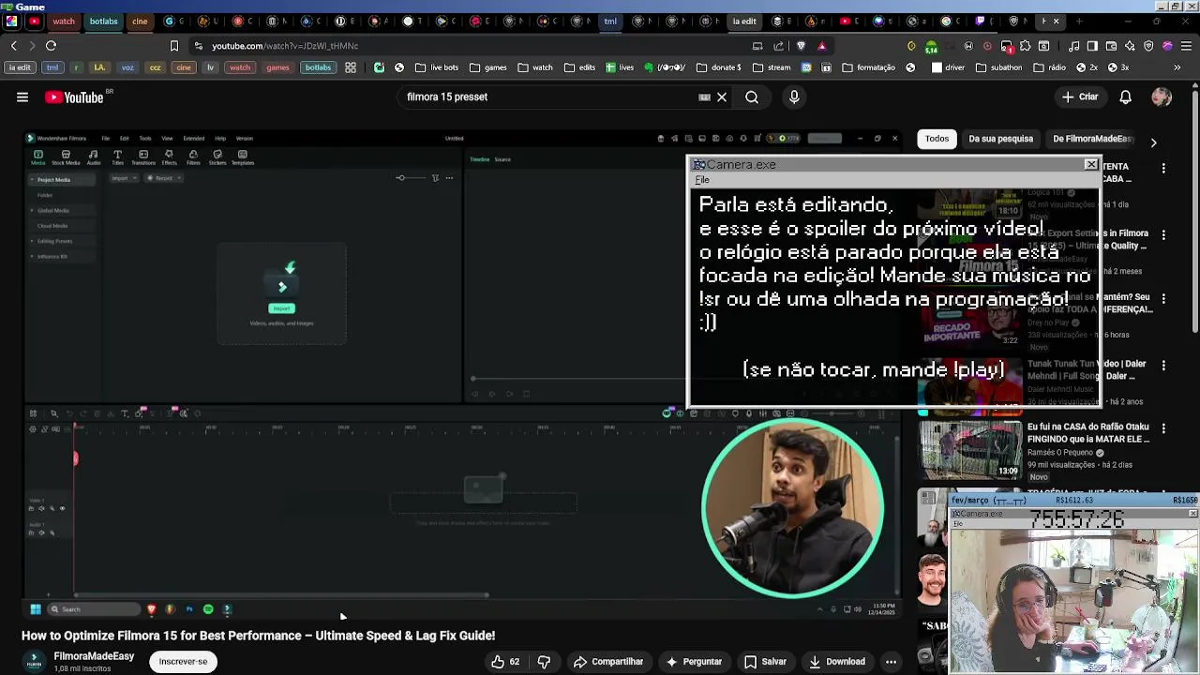Select the De FilmoraMadeEasy chip
1200x675 pixels.
pos(1093,139)
